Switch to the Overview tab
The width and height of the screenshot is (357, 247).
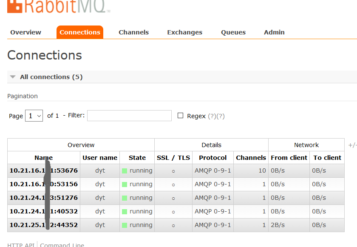point(25,32)
